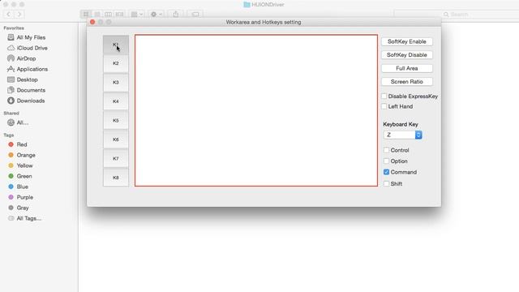Close the Workarea and Hotkeys setting window
Image resolution: width=519 pixels, height=292 pixels.
click(92, 22)
